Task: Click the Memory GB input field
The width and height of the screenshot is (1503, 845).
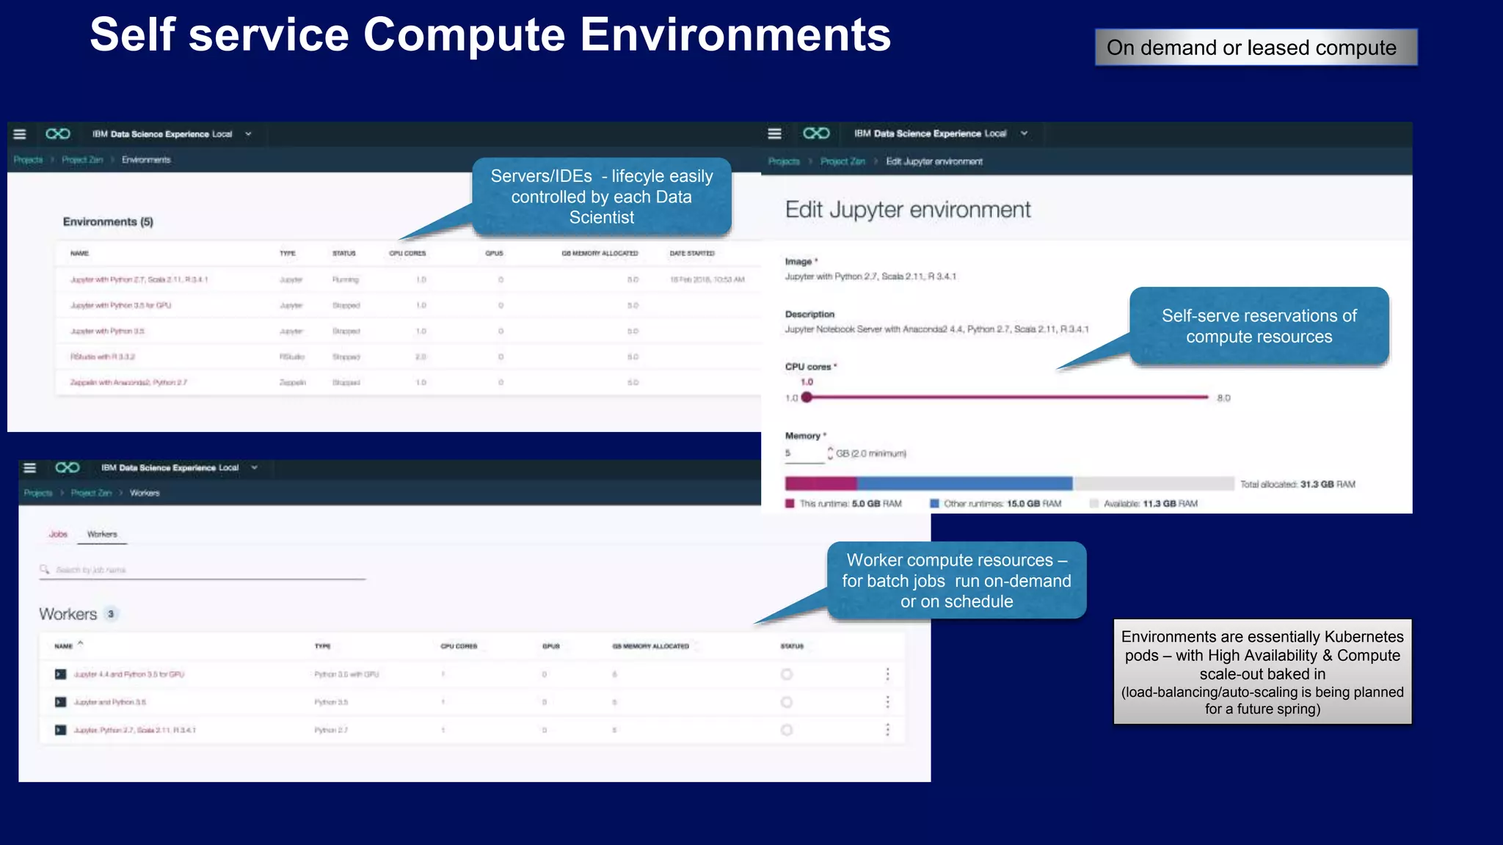Action: tap(804, 453)
